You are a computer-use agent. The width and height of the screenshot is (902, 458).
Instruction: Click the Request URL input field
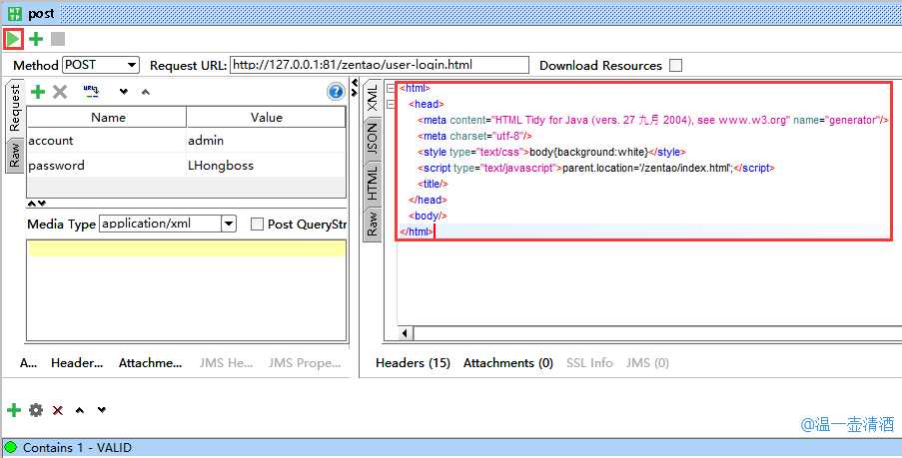pos(380,65)
